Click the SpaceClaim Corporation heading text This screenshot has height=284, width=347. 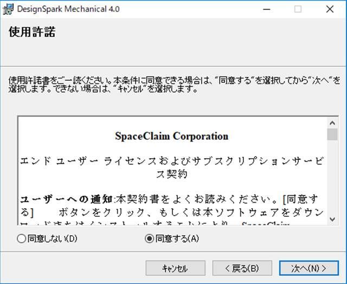pos(172,136)
